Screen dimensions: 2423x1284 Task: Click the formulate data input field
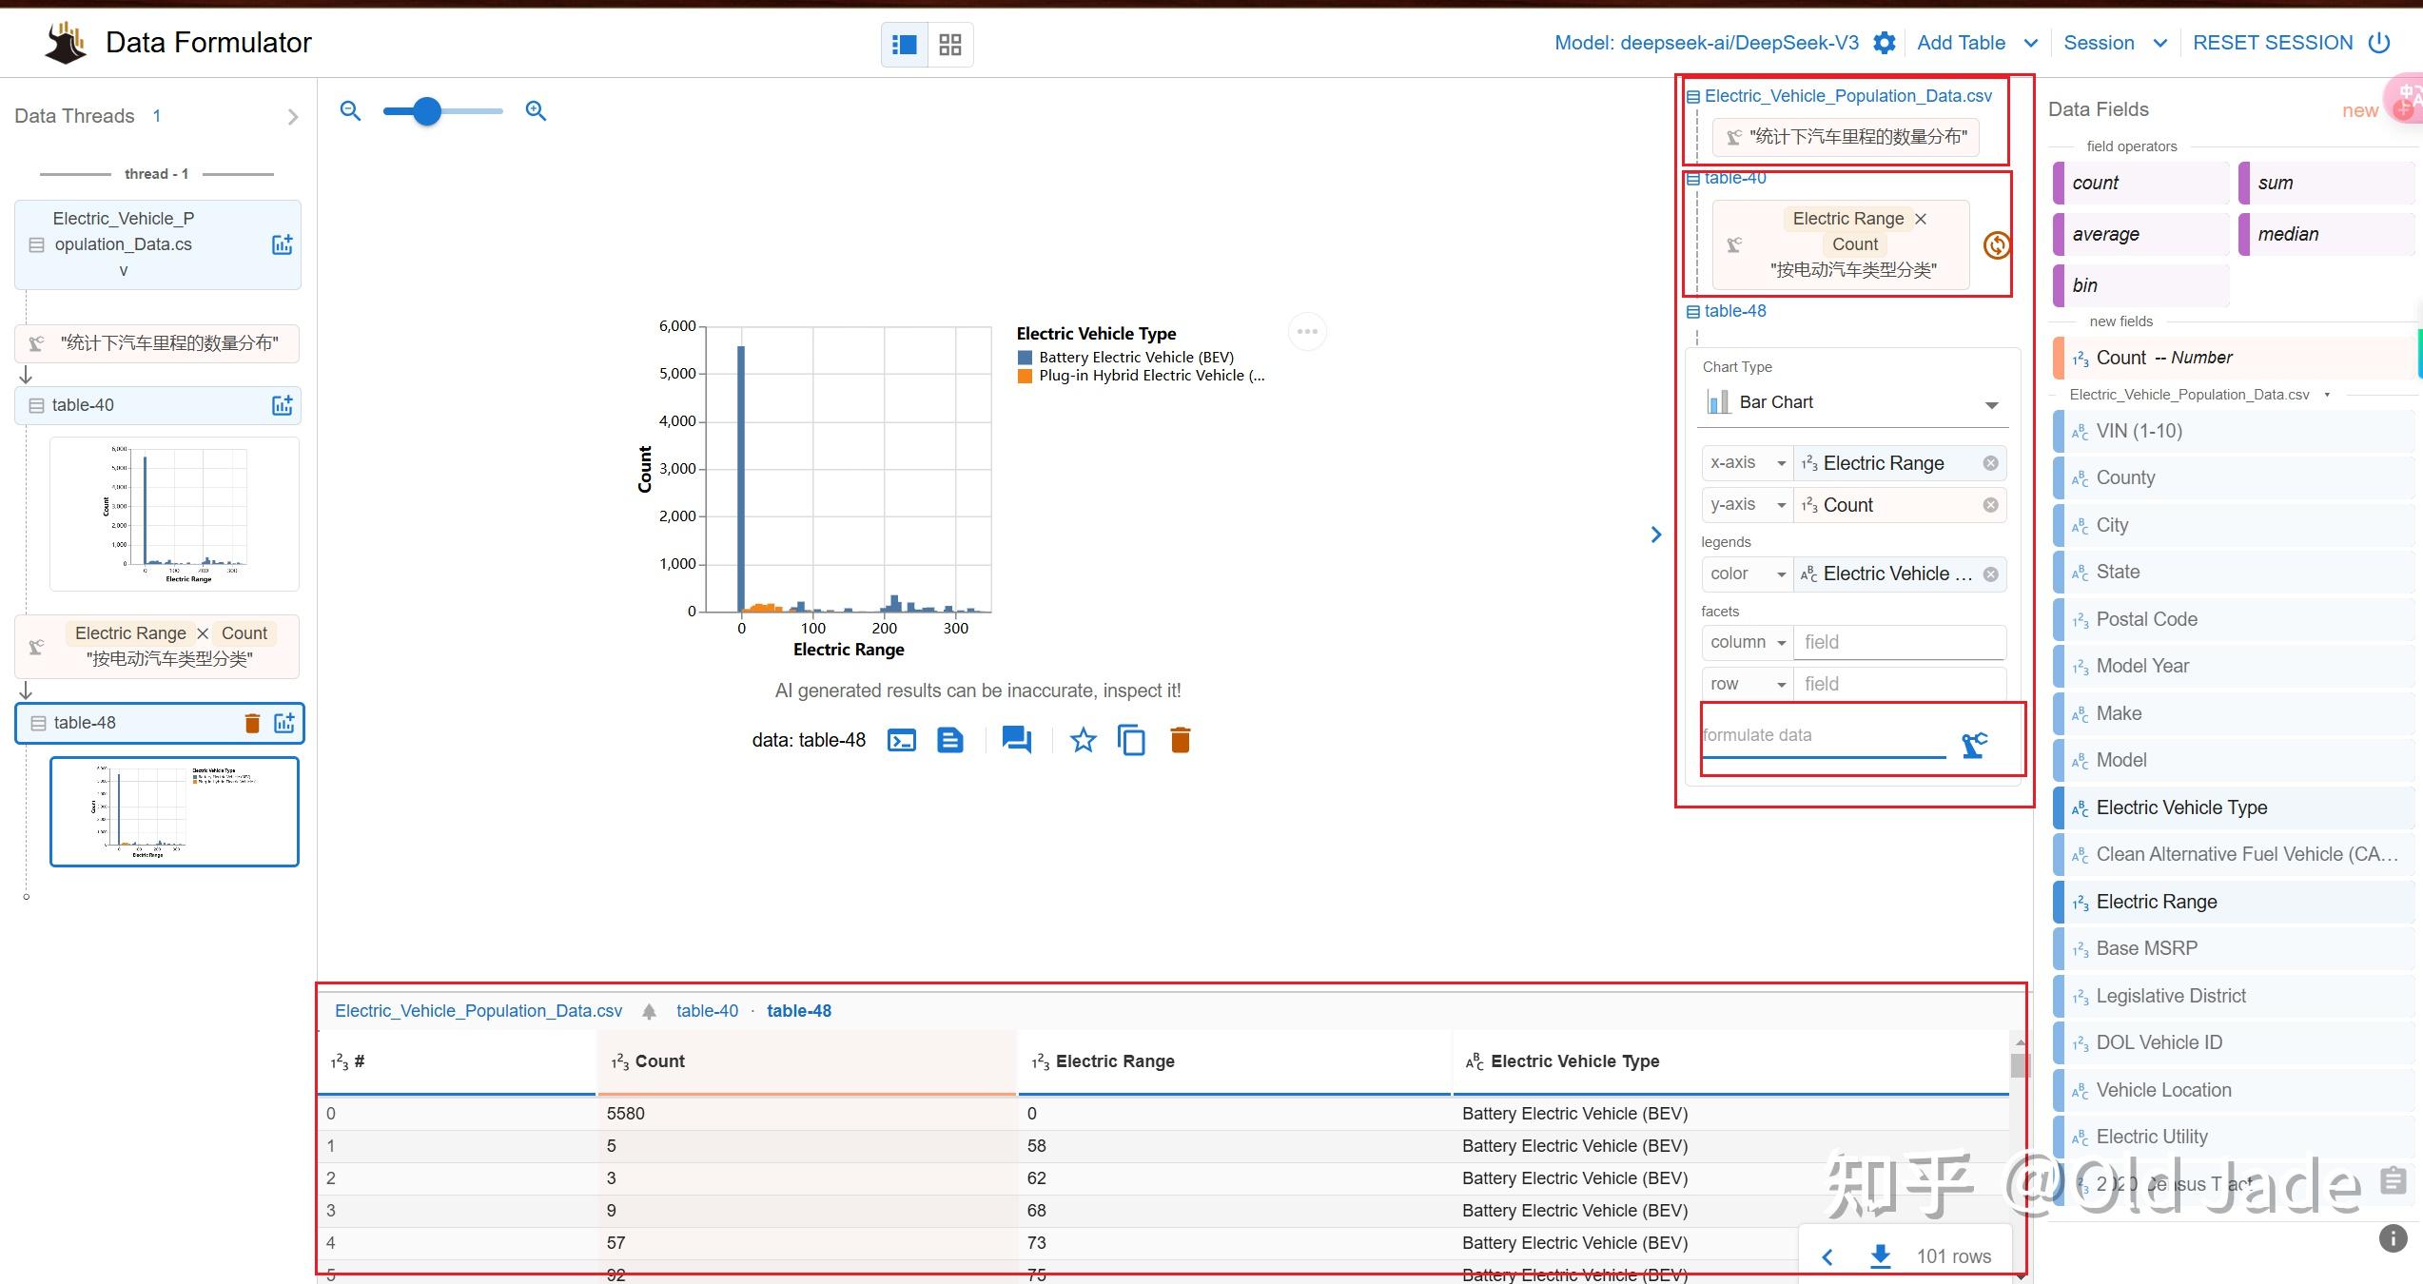[x=1822, y=735]
